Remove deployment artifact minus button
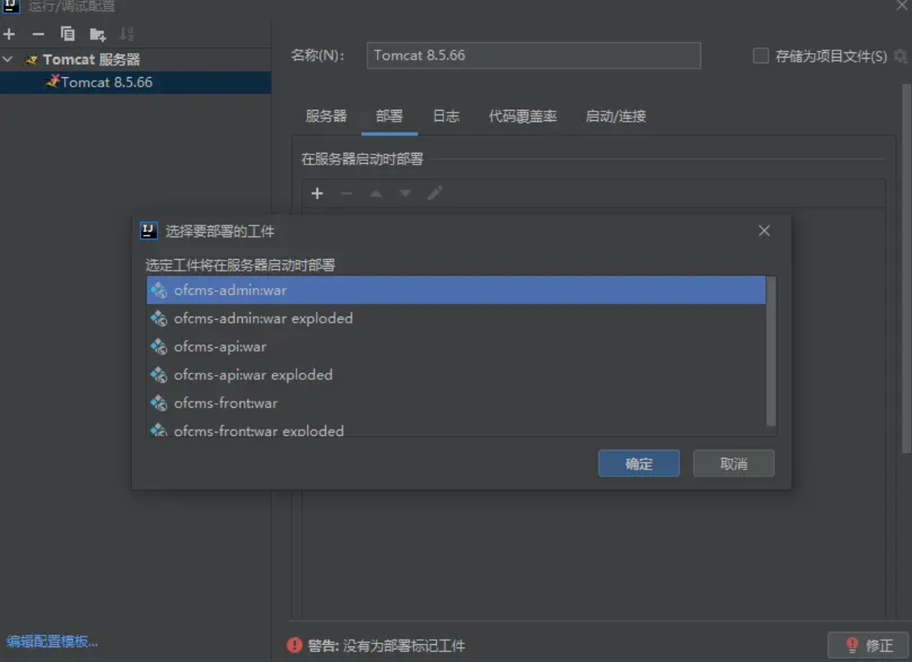Image resolution: width=912 pixels, height=662 pixels. [x=346, y=193]
